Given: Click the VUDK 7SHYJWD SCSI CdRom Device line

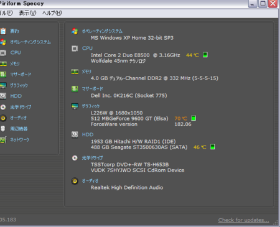Looking at the screenshot, I should coord(138,170).
